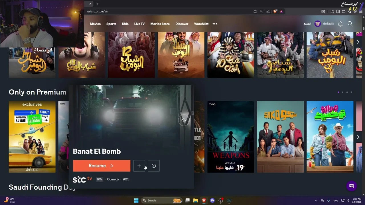365x205 pixels.
Task: Open Discord from taskbar
Action: coord(212,200)
